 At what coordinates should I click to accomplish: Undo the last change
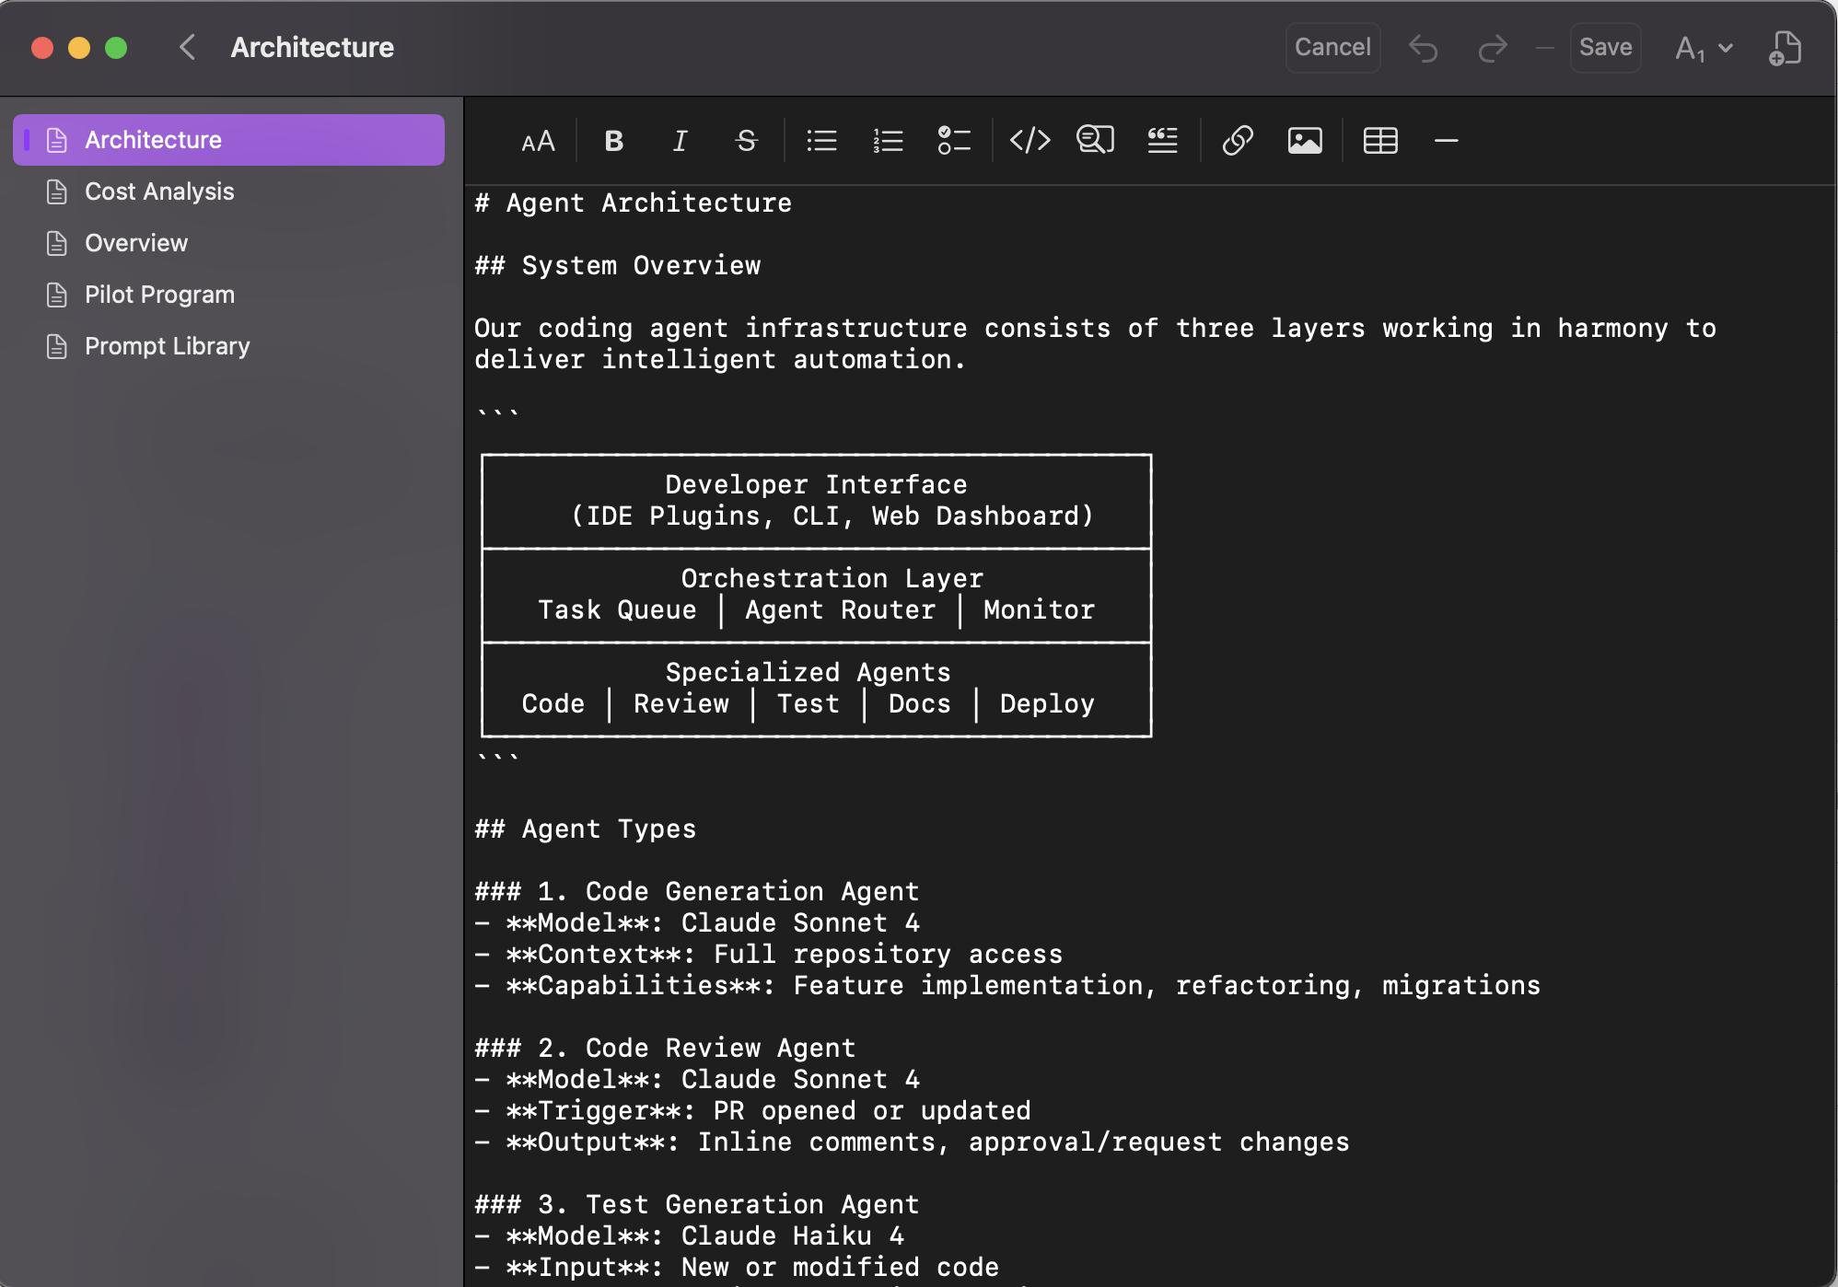point(1423,47)
